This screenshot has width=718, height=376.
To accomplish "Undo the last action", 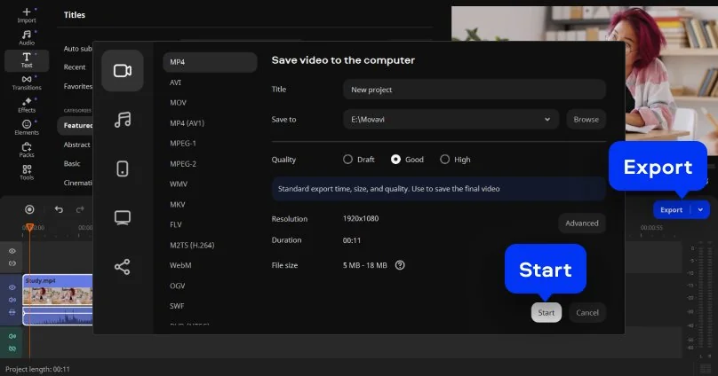I will click(59, 209).
